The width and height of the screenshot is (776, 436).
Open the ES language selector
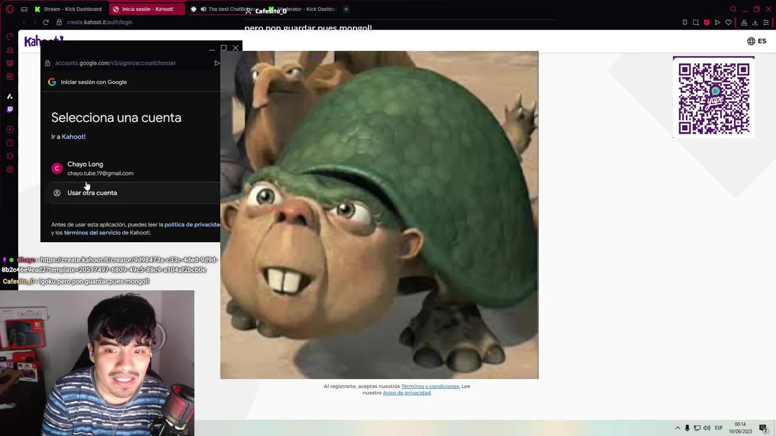[757, 41]
